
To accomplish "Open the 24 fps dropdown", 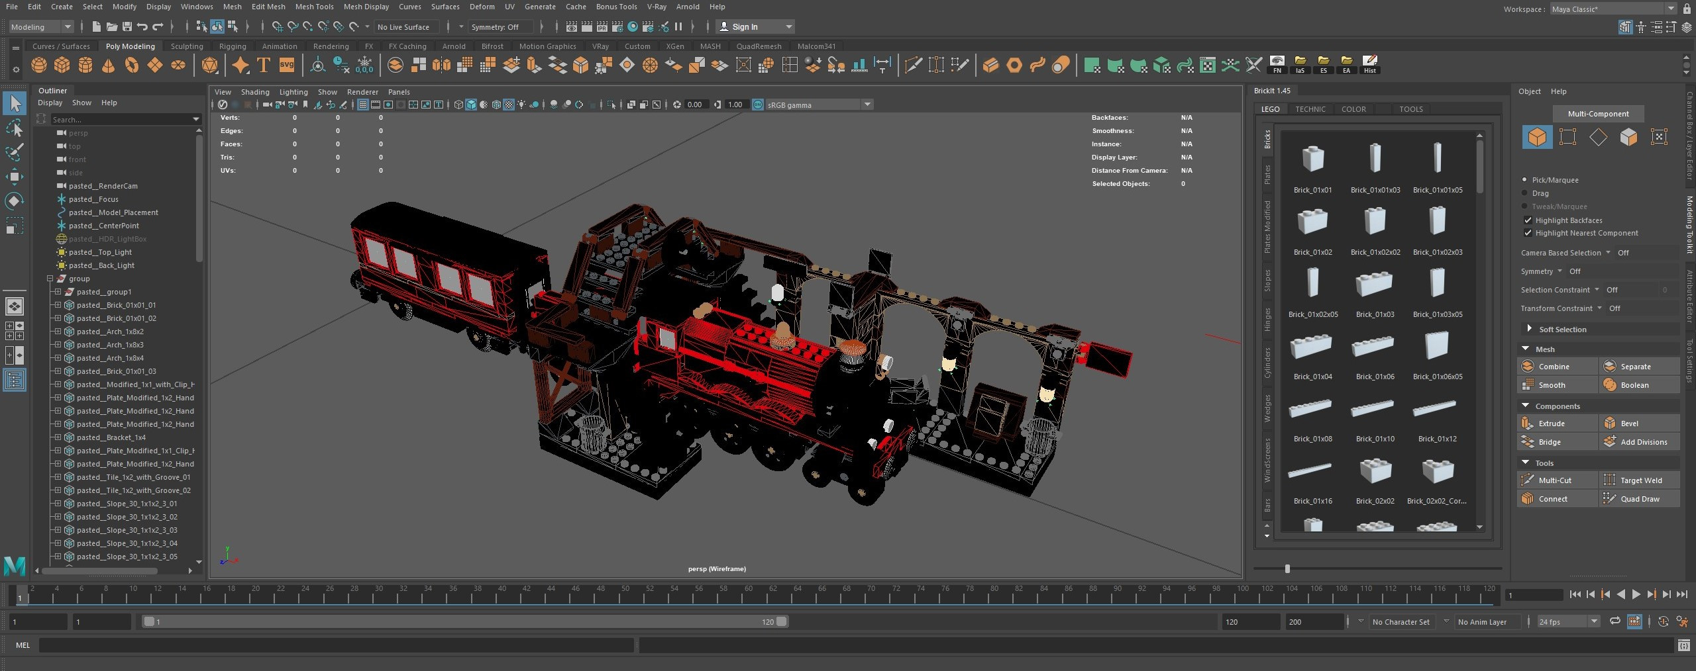I will point(1568,621).
